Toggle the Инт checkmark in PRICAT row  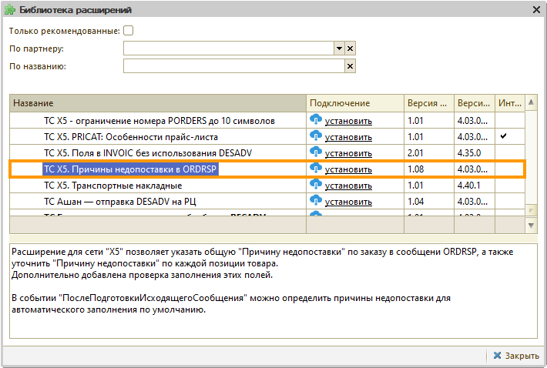(503, 136)
